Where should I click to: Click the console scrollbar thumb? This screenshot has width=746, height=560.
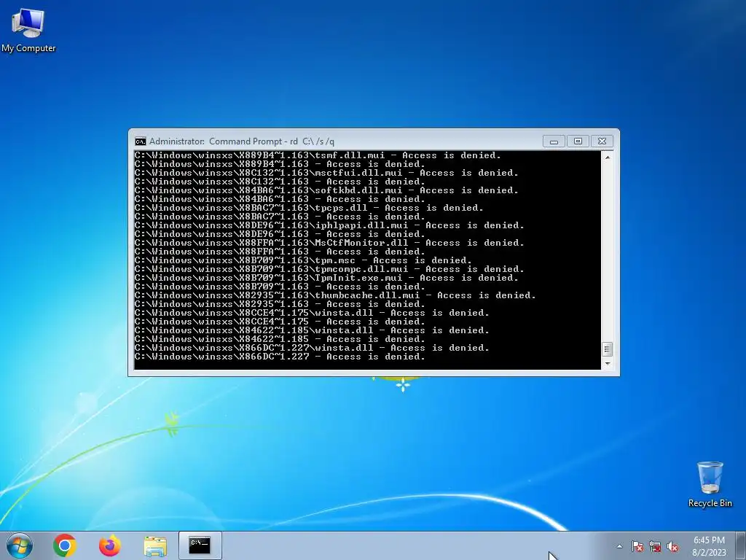[x=607, y=349]
